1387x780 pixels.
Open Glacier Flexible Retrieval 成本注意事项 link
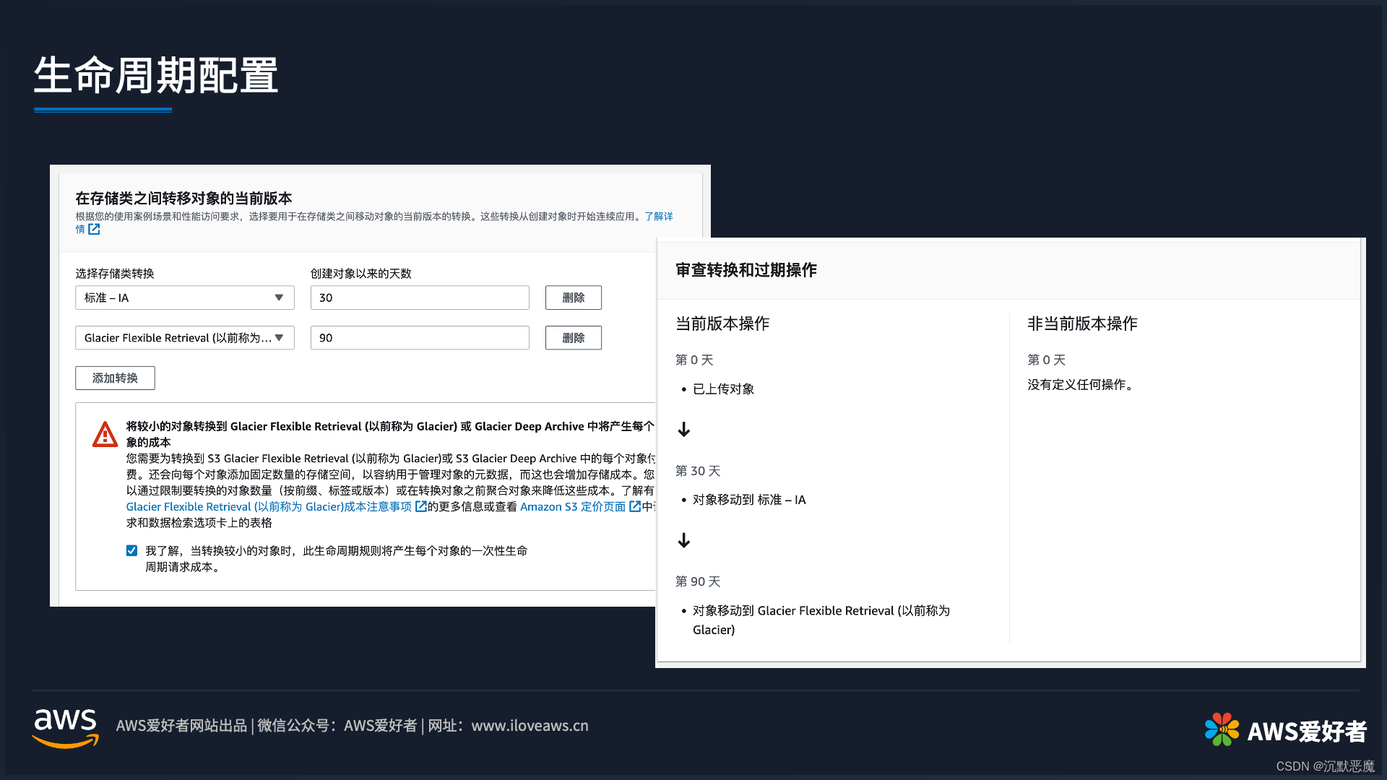pyautogui.click(x=269, y=506)
